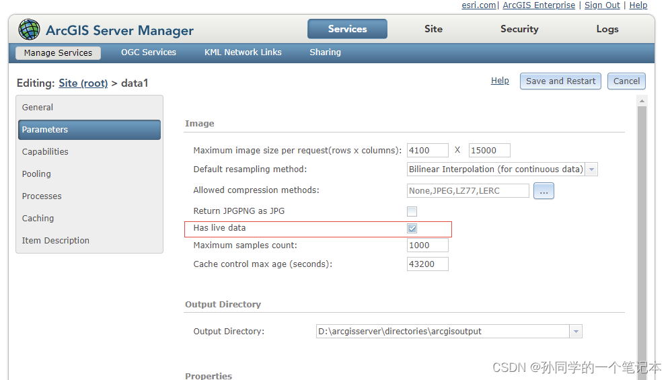Open the top-right Help link
Screen dimensions: 672x380
pyautogui.click(x=638, y=5)
